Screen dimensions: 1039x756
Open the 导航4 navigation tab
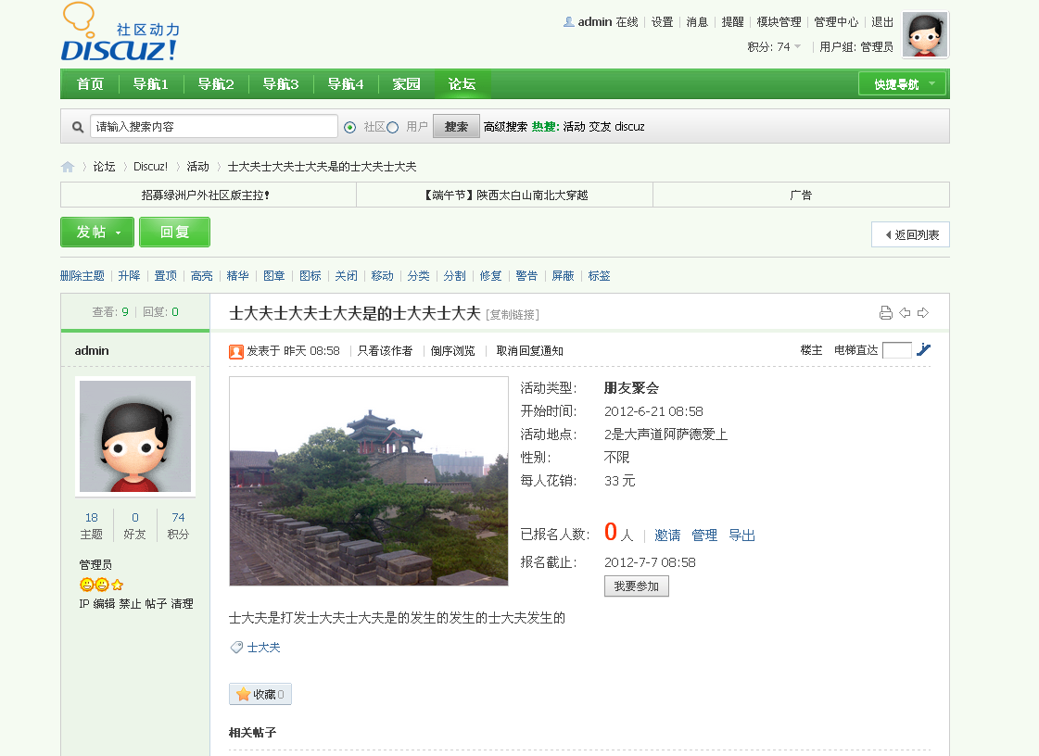click(x=346, y=84)
